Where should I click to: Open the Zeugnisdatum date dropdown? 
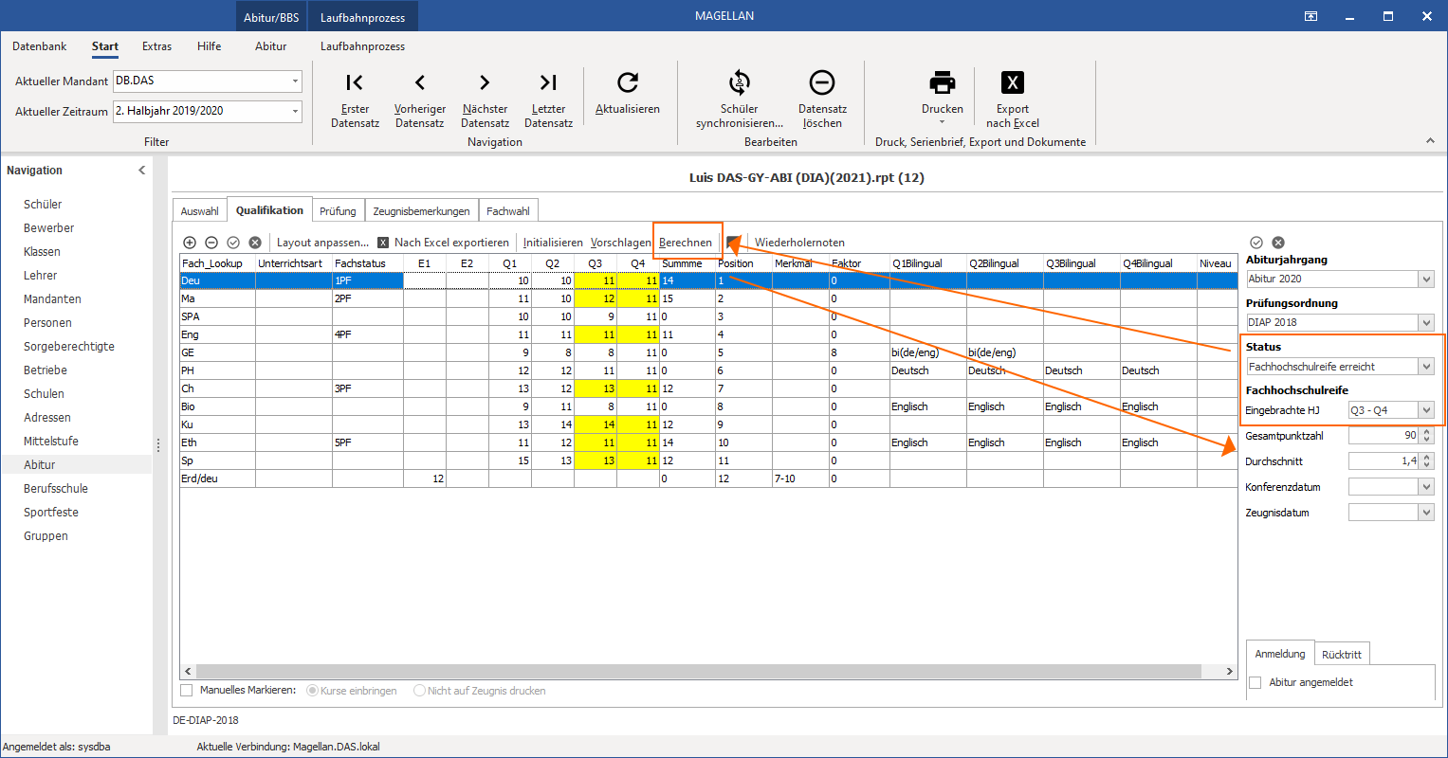pyautogui.click(x=1426, y=513)
